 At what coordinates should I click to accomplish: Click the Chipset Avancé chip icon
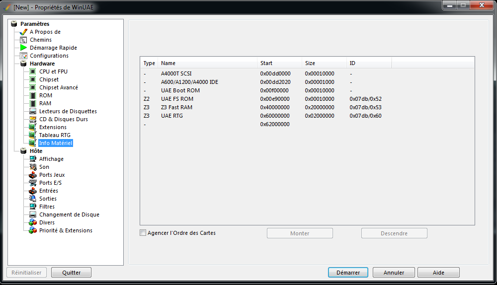[x=33, y=87]
